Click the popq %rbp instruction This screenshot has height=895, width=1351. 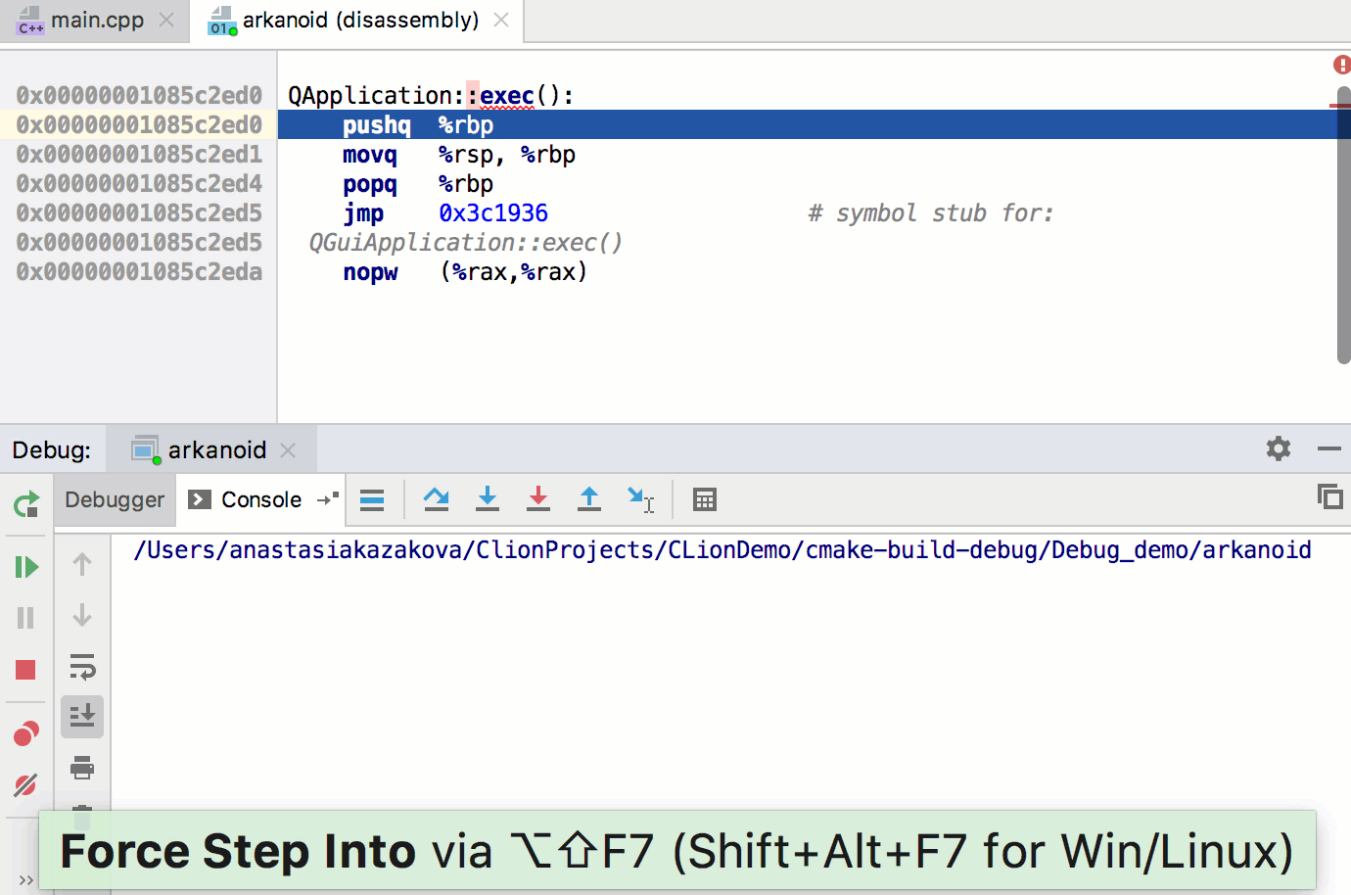[x=418, y=184]
